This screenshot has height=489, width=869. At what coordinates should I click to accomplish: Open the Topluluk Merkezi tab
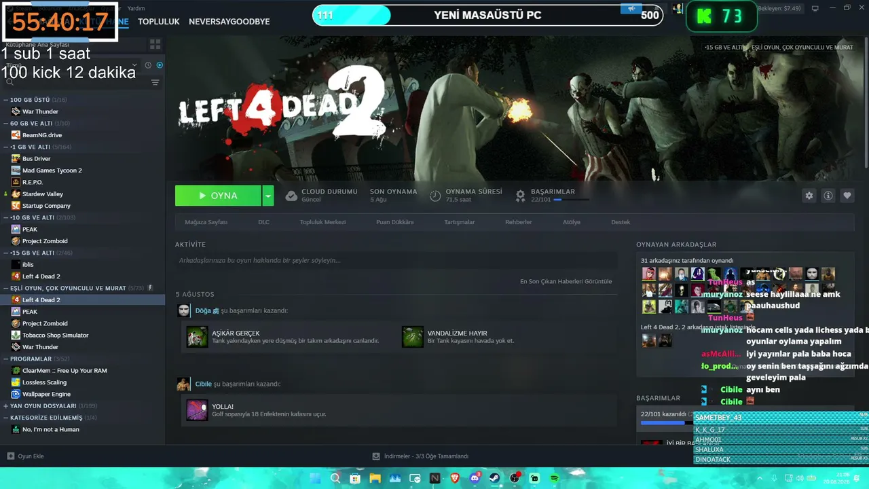coord(323,222)
